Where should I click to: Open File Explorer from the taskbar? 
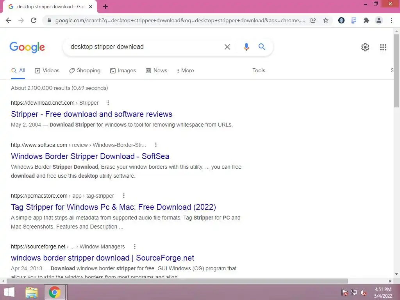click(x=32, y=293)
